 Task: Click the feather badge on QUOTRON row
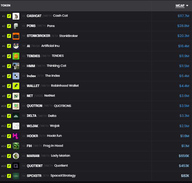coord(9,106)
